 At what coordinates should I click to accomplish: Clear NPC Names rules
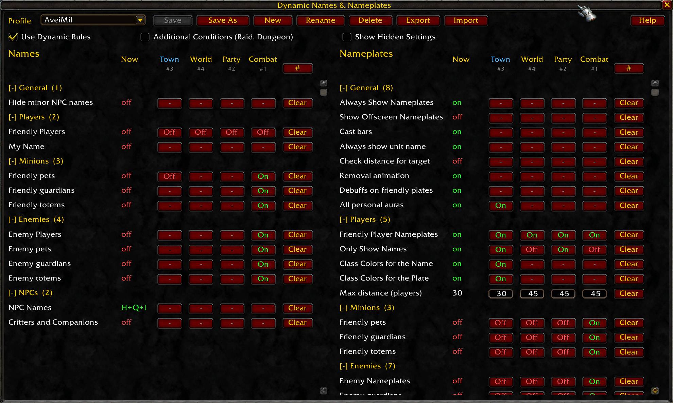tap(297, 308)
